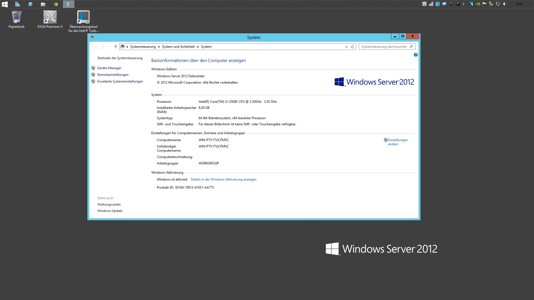
Task: Open Geräte-Manager link
Action: coord(109,68)
